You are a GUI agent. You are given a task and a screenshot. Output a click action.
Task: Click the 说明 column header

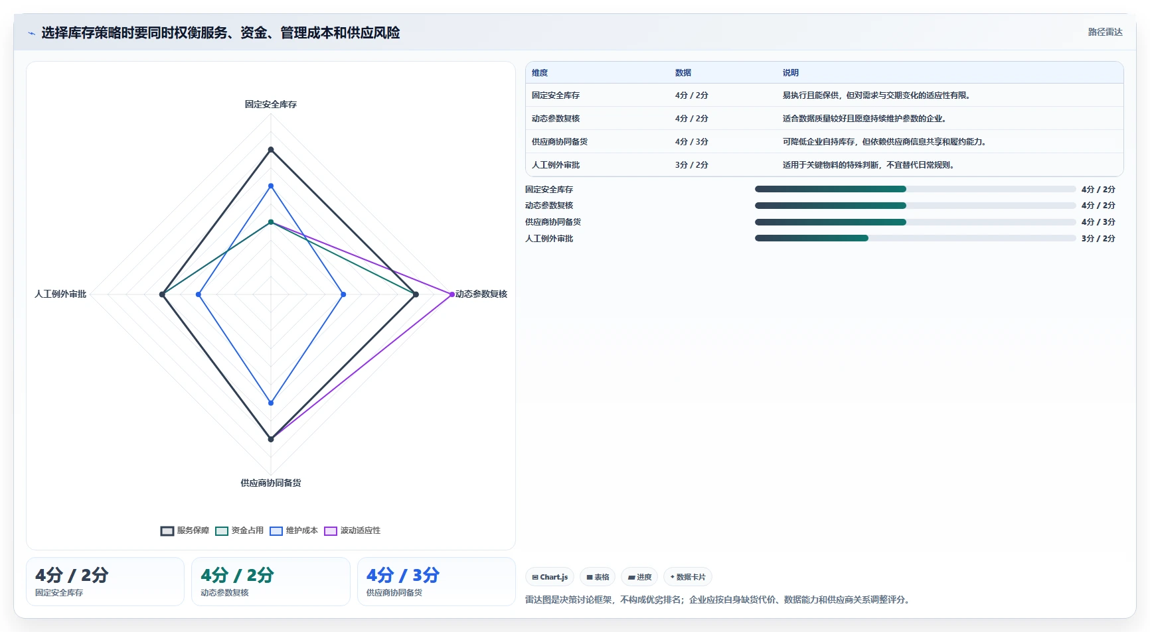pos(790,73)
